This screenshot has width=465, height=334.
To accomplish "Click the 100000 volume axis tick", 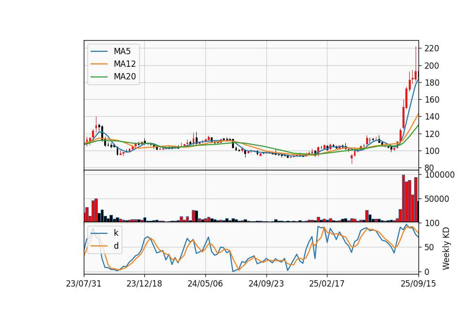I will pos(439,175).
